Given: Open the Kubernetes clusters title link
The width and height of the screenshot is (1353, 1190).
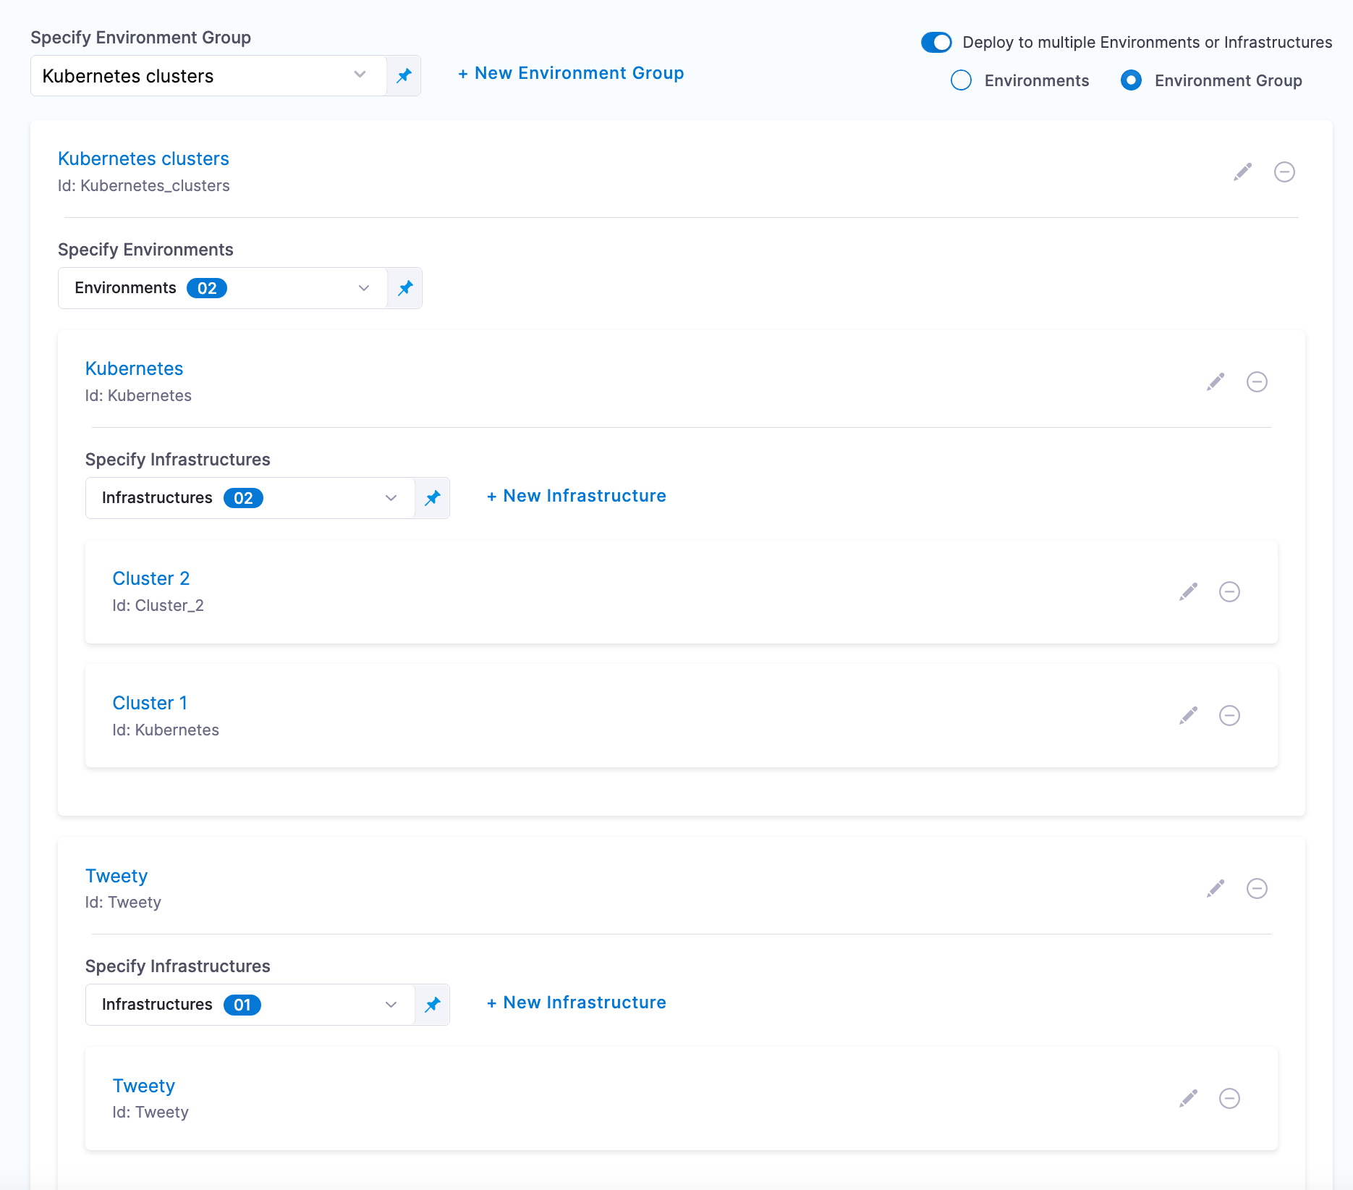Looking at the screenshot, I should [x=143, y=159].
